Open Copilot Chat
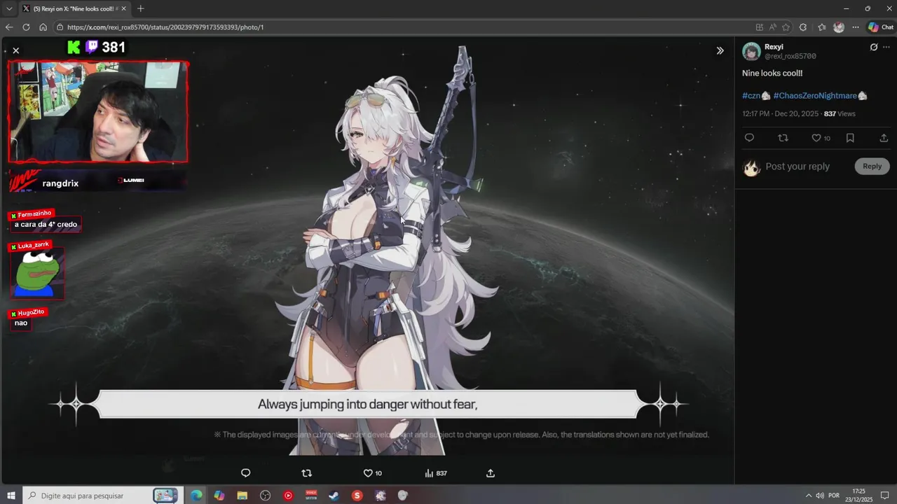This screenshot has height=504, width=897. tap(881, 27)
